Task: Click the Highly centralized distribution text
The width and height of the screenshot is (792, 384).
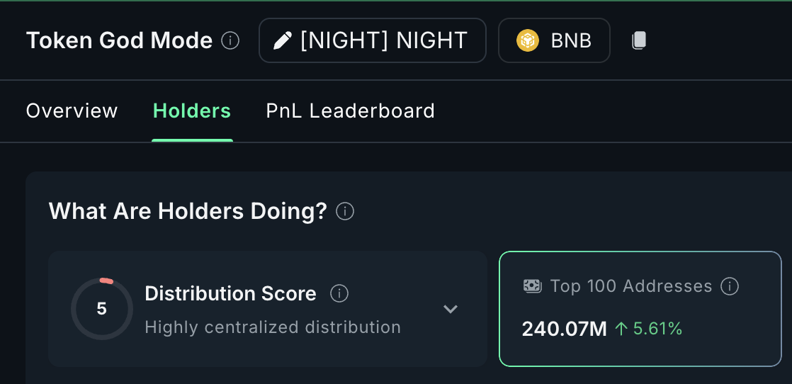Action: click(x=273, y=327)
